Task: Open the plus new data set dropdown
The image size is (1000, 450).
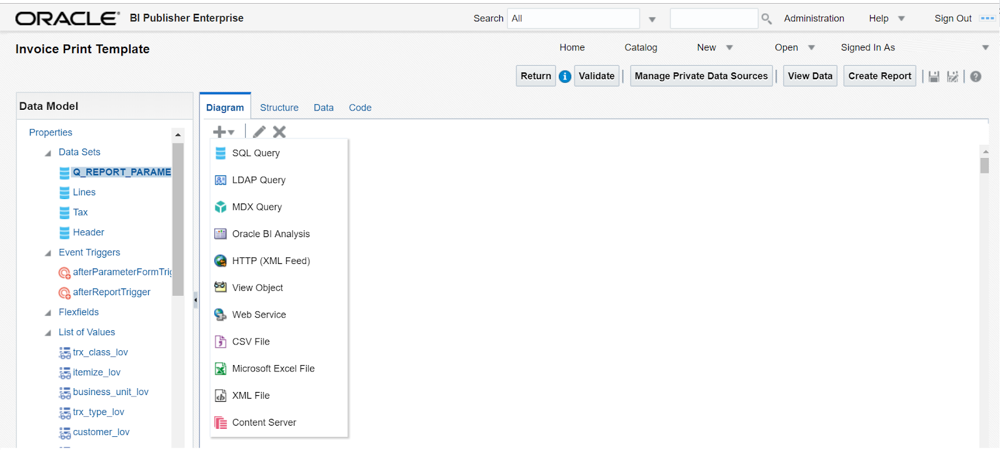Action: pyautogui.click(x=223, y=132)
